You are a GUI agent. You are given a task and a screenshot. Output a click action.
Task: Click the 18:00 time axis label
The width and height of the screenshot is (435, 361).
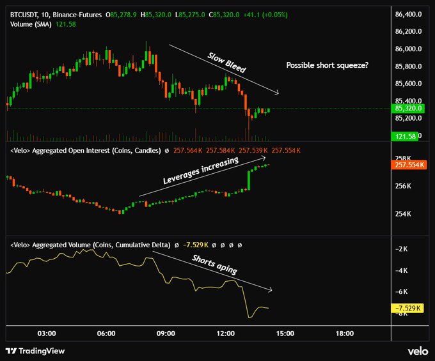(x=345, y=334)
